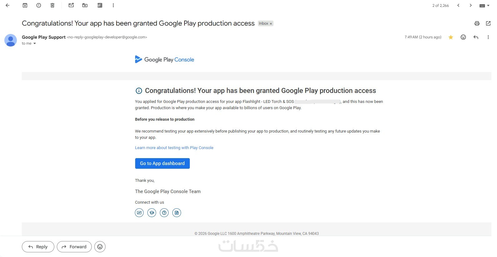Archive this email

click(x=25, y=5)
